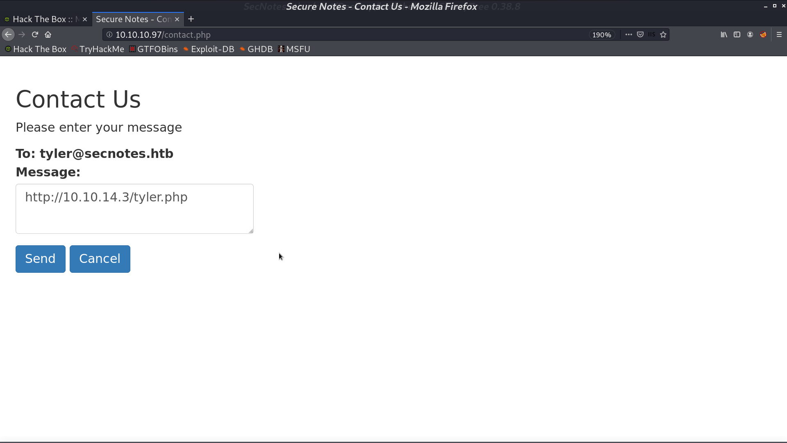Close the Secure Notes tab

pyautogui.click(x=177, y=19)
